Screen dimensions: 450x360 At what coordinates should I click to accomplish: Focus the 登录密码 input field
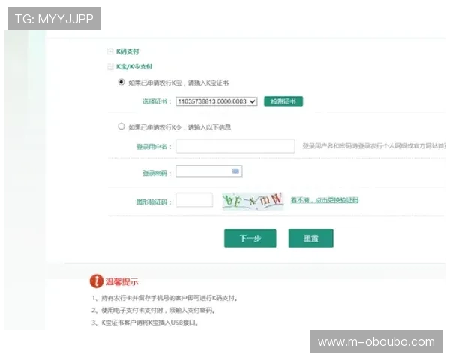click(209, 172)
